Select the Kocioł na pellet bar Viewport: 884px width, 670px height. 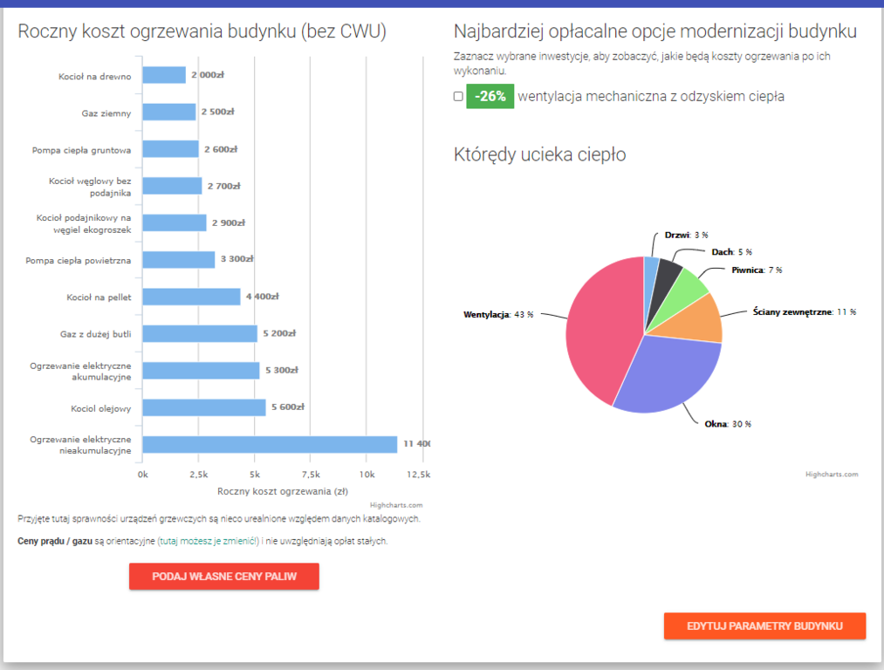191,297
